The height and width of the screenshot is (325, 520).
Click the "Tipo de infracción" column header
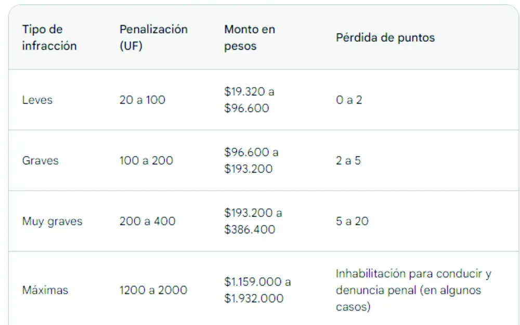[49, 37]
